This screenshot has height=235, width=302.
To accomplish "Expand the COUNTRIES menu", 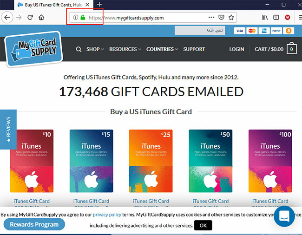I will [162, 49].
